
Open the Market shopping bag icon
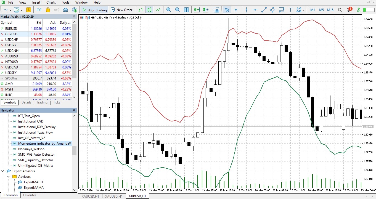click(x=48, y=10)
